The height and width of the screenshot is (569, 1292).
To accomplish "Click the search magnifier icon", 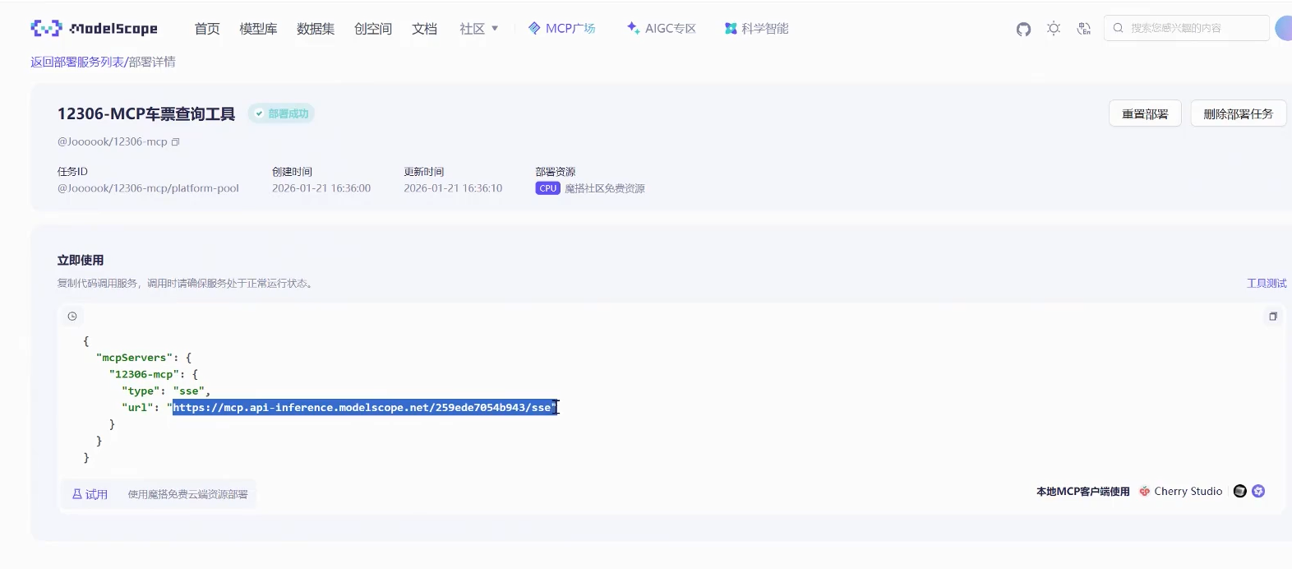I will [x=1118, y=28].
